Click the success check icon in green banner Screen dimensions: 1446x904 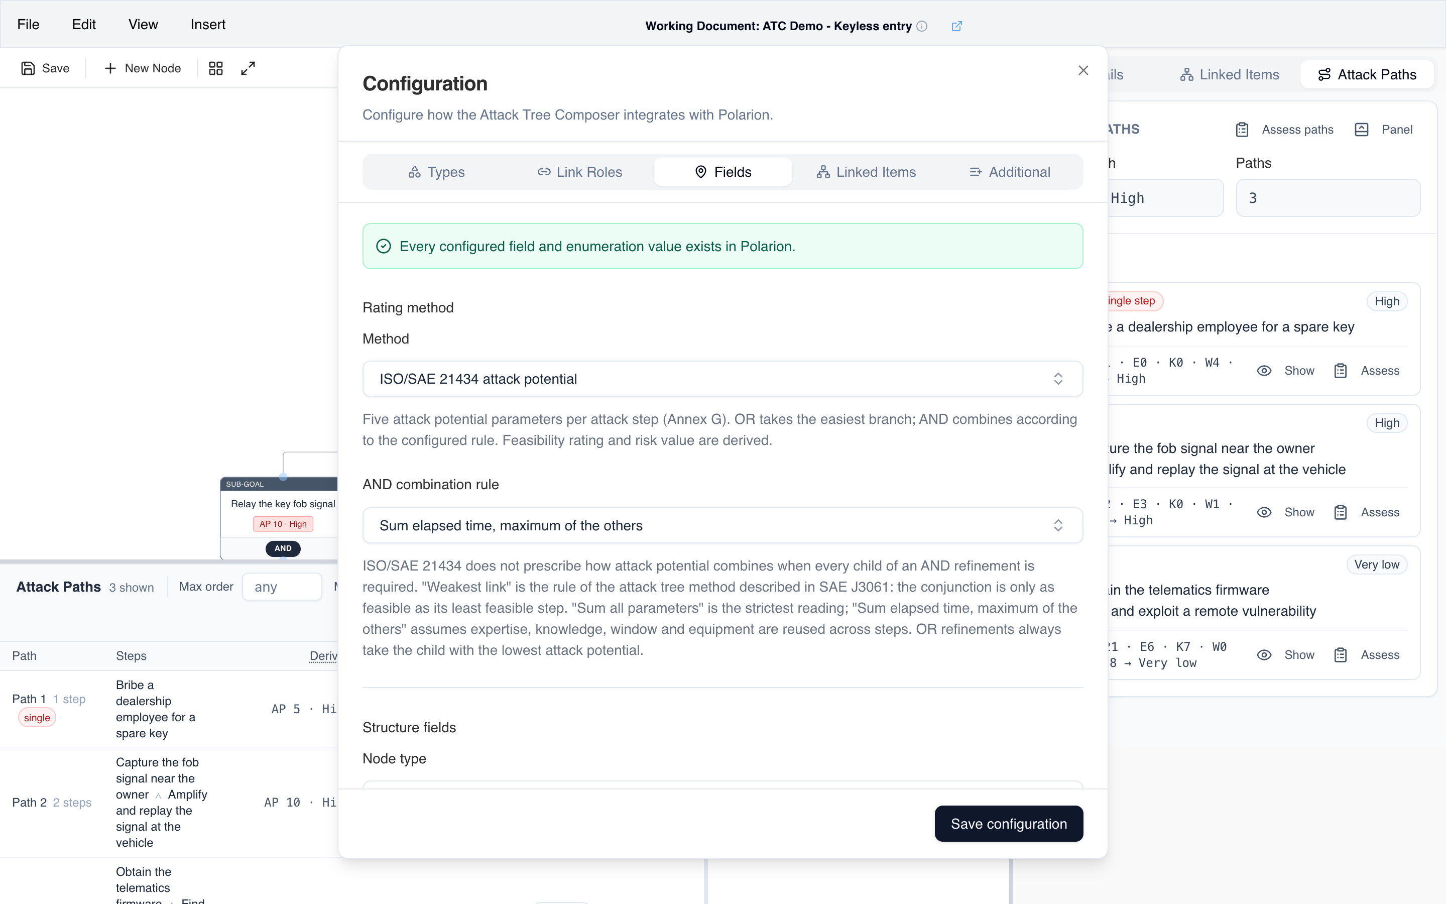[384, 246]
